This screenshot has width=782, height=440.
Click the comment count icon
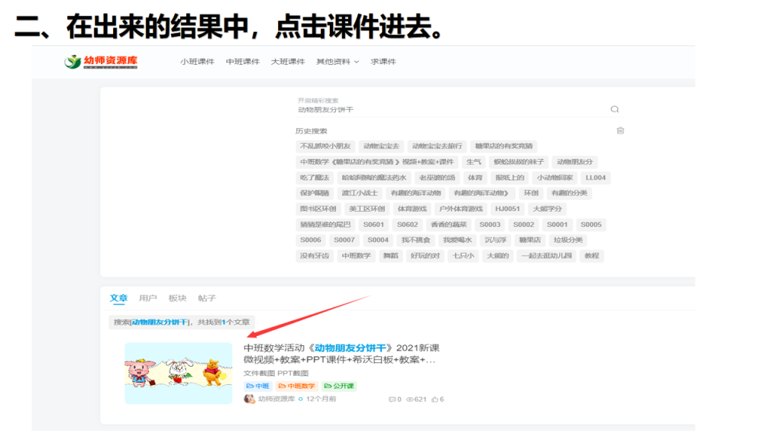point(393,400)
